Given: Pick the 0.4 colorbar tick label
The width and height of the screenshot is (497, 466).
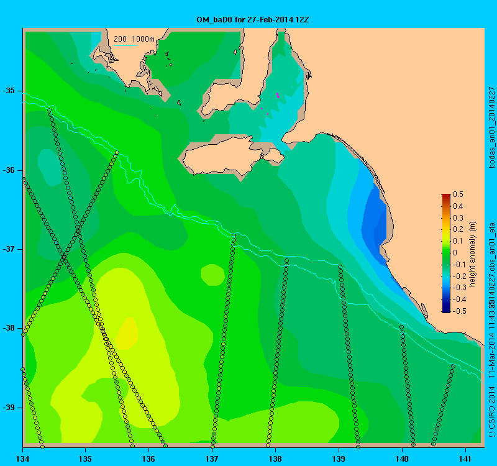Looking at the screenshot, I should 458,206.
